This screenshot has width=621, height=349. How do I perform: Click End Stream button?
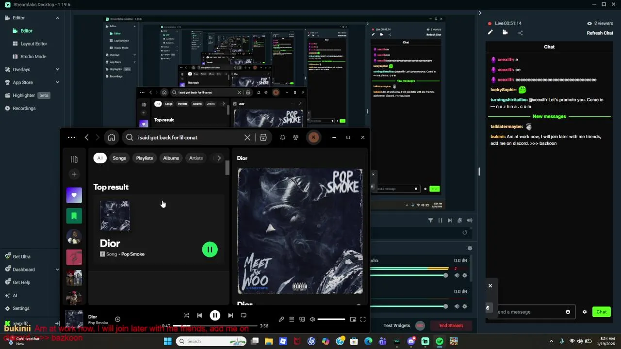click(451, 326)
